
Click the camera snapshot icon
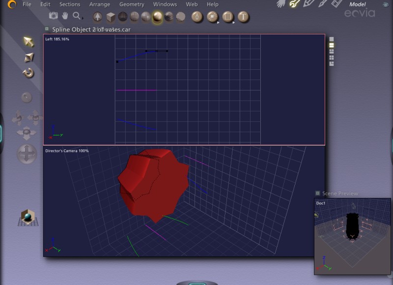[x=53, y=16]
